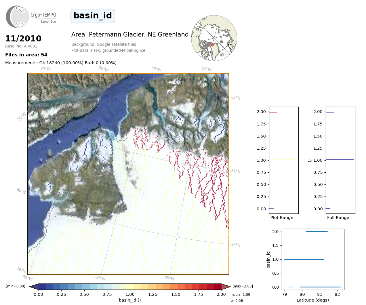Screen dimensions: 366x305
Task: Click the scatter line at basin_id 2.0
Action: coord(317,232)
